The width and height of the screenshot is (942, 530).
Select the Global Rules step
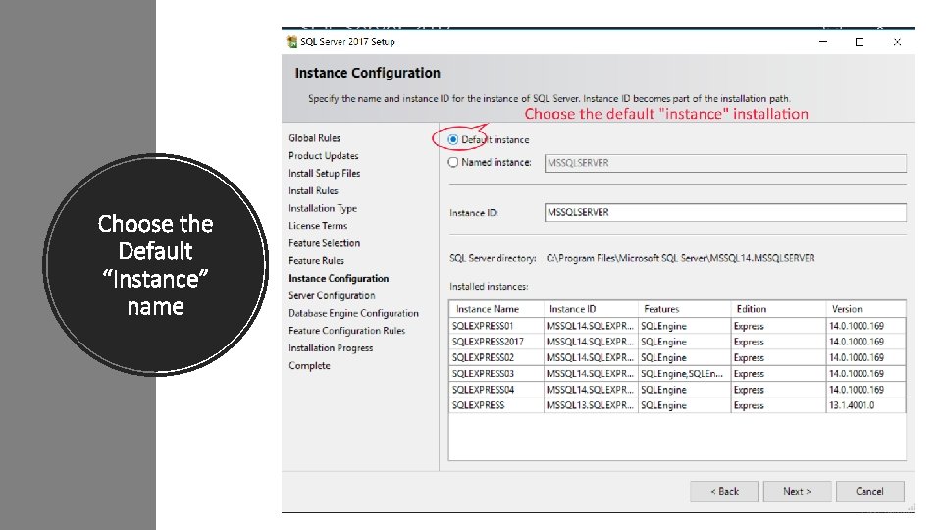314,138
